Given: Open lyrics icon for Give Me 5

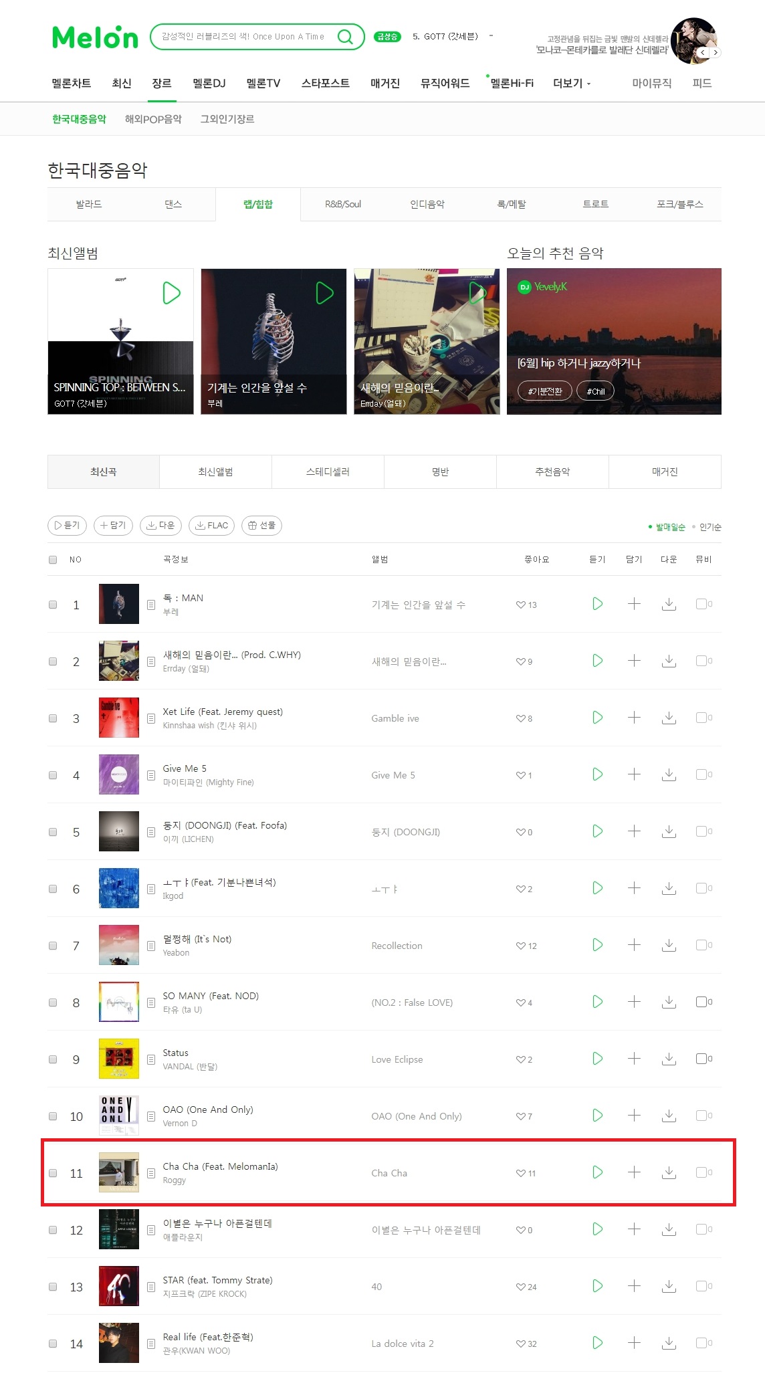Looking at the screenshot, I should pyautogui.click(x=151, y=775).
